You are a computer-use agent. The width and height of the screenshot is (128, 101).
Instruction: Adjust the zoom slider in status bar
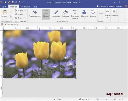(x=106, y=99)
